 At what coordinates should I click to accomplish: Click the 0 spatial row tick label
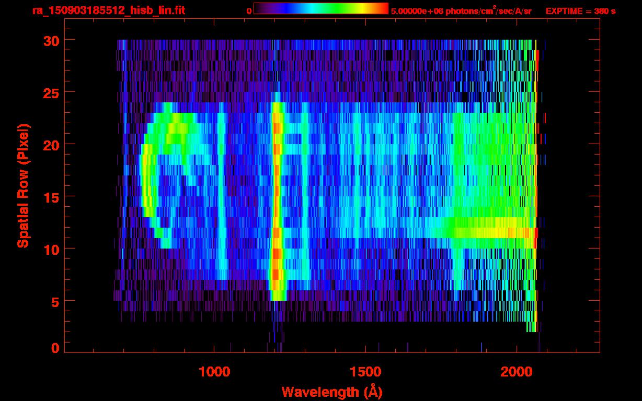click(55, 348)
